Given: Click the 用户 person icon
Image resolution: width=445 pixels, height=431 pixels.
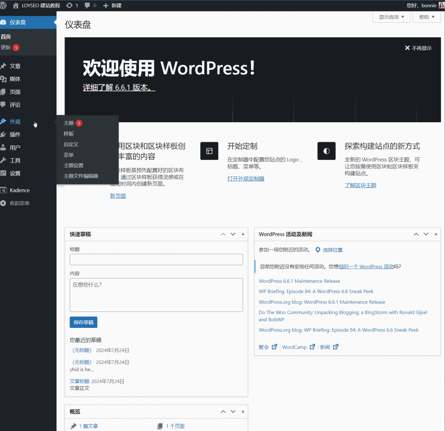Looking at the screenshot, I should coord(3,148).
